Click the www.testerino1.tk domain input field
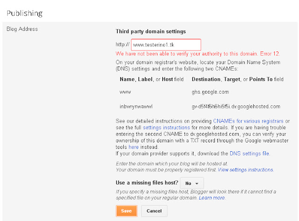 [x=166, y=45]
